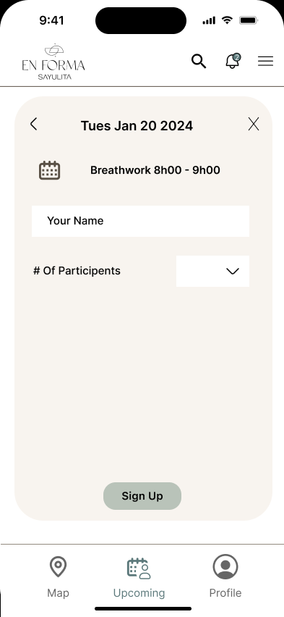284x617 pixels.
Task: Expand the number of participants dropdown
Action: click(x=212, y=271)
